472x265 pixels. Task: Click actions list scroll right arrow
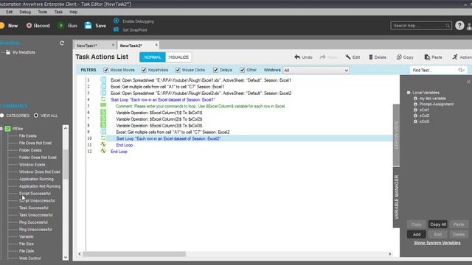click(390, 254)
